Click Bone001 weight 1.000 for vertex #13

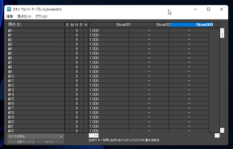tap(109, 90)
